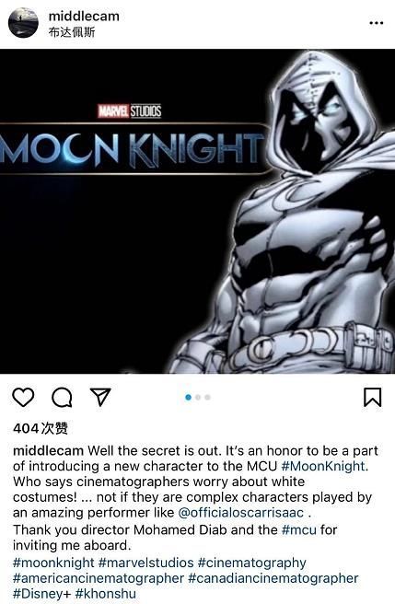Open the middlecam username in the header
This screenshot has height=604, width=395.
[84, 17]
